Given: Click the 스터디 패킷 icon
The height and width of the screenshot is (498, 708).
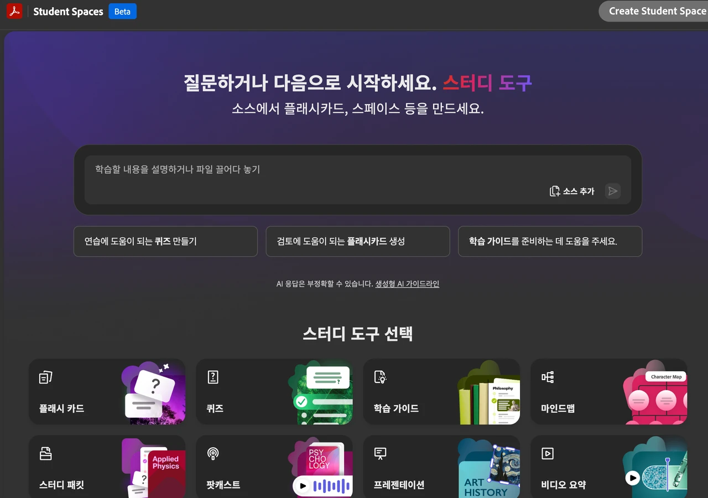Looking at the screenshot, I should 46,454.
